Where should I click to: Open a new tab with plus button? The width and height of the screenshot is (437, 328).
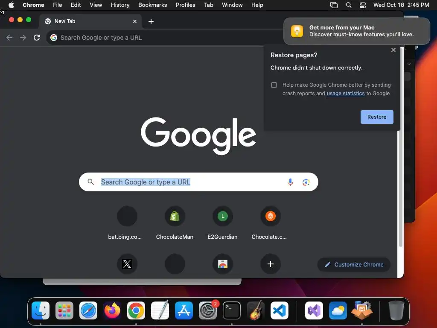point(151,21)
